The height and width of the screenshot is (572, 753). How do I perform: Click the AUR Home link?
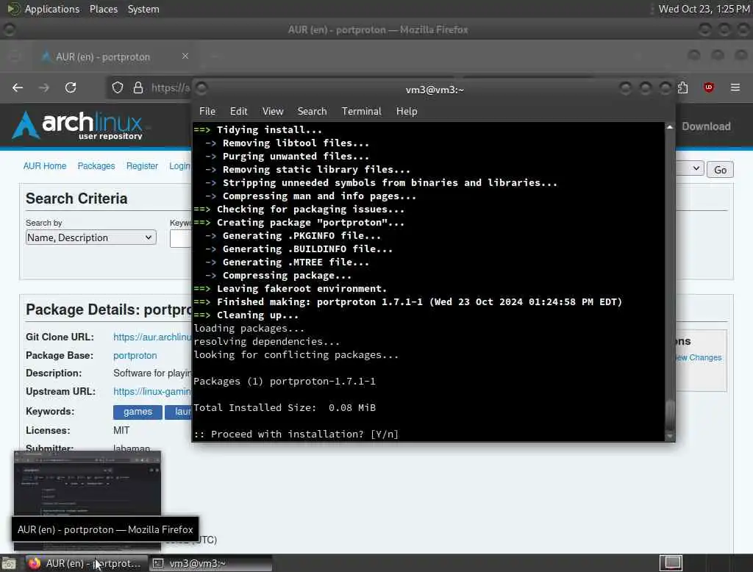[45, 165]
